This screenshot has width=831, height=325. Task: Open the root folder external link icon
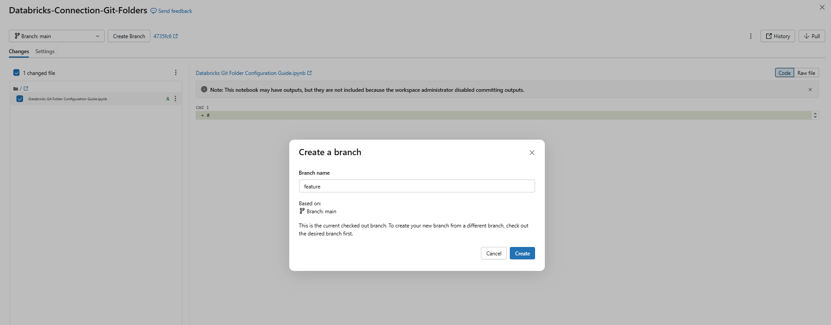(26, 88)
